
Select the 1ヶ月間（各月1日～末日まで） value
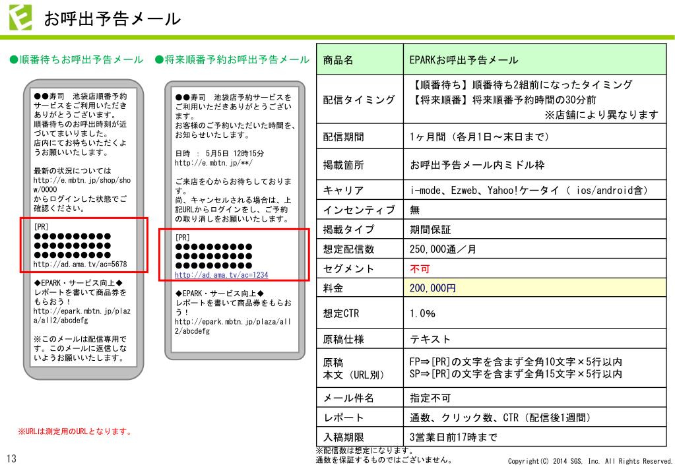480,137
